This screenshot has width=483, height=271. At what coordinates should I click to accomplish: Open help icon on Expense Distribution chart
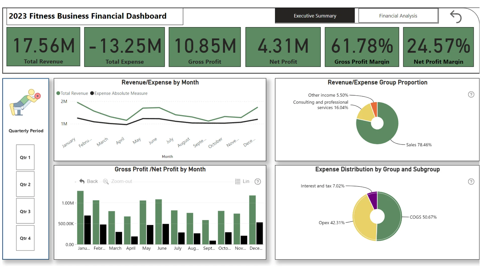[471, 182]
